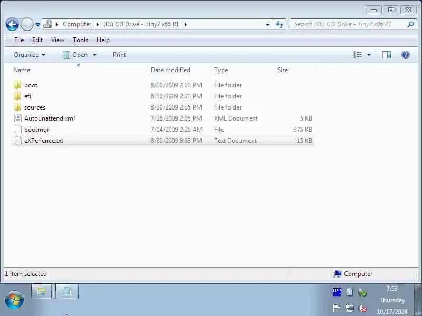
Task: Change view with the view icon
Action: [358, 55]
